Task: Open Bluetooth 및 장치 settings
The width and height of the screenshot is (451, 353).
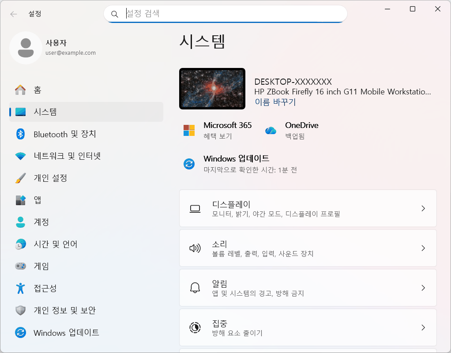Action: point(86,134)
